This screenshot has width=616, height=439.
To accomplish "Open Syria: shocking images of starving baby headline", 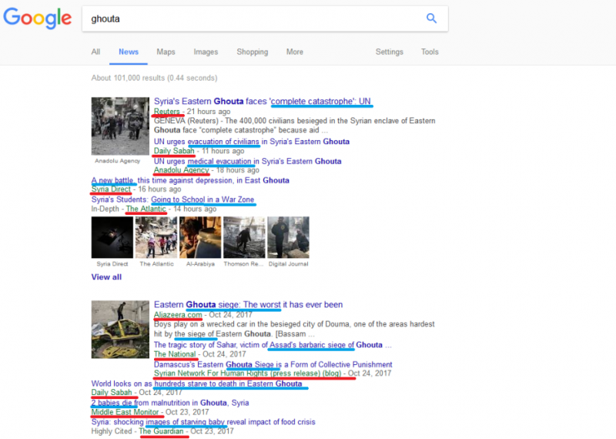I will coord(203,422).
